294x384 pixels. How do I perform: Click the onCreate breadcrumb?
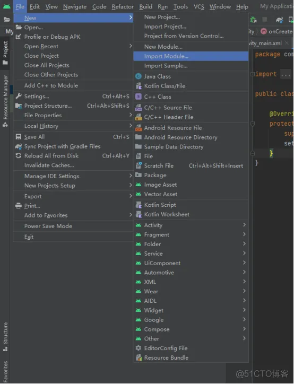(277, 31)
